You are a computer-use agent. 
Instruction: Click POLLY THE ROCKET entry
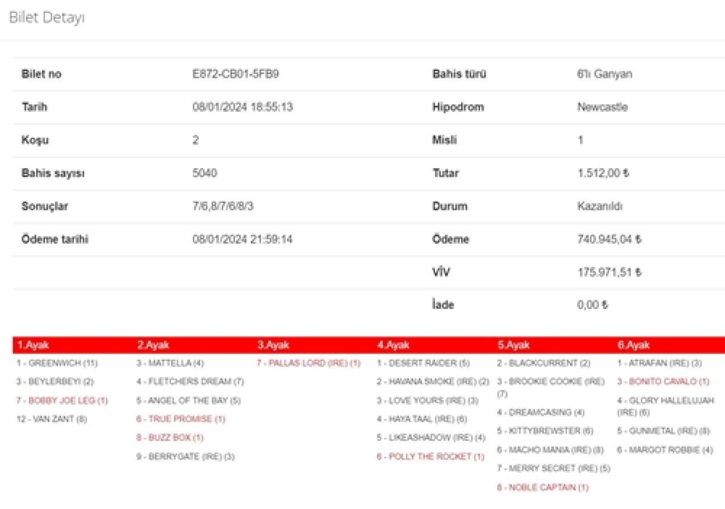coord(430,457)
